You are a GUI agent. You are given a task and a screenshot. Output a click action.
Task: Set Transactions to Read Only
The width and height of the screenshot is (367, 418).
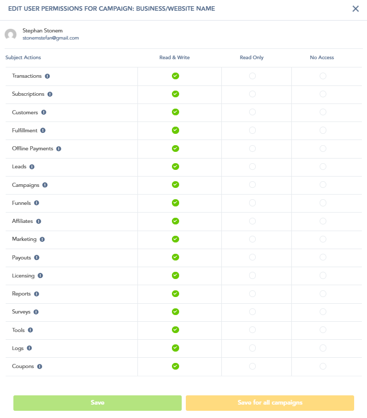(x=252, y=76)
